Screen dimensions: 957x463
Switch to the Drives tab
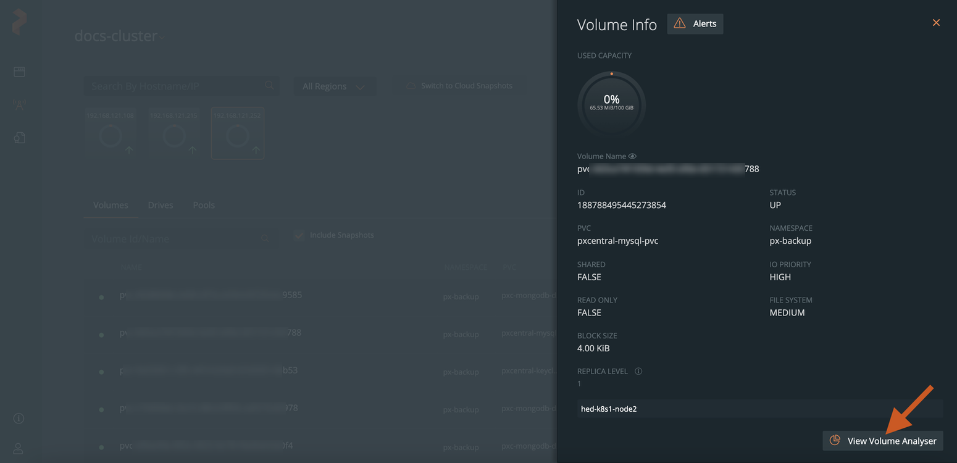pos(160,204)
